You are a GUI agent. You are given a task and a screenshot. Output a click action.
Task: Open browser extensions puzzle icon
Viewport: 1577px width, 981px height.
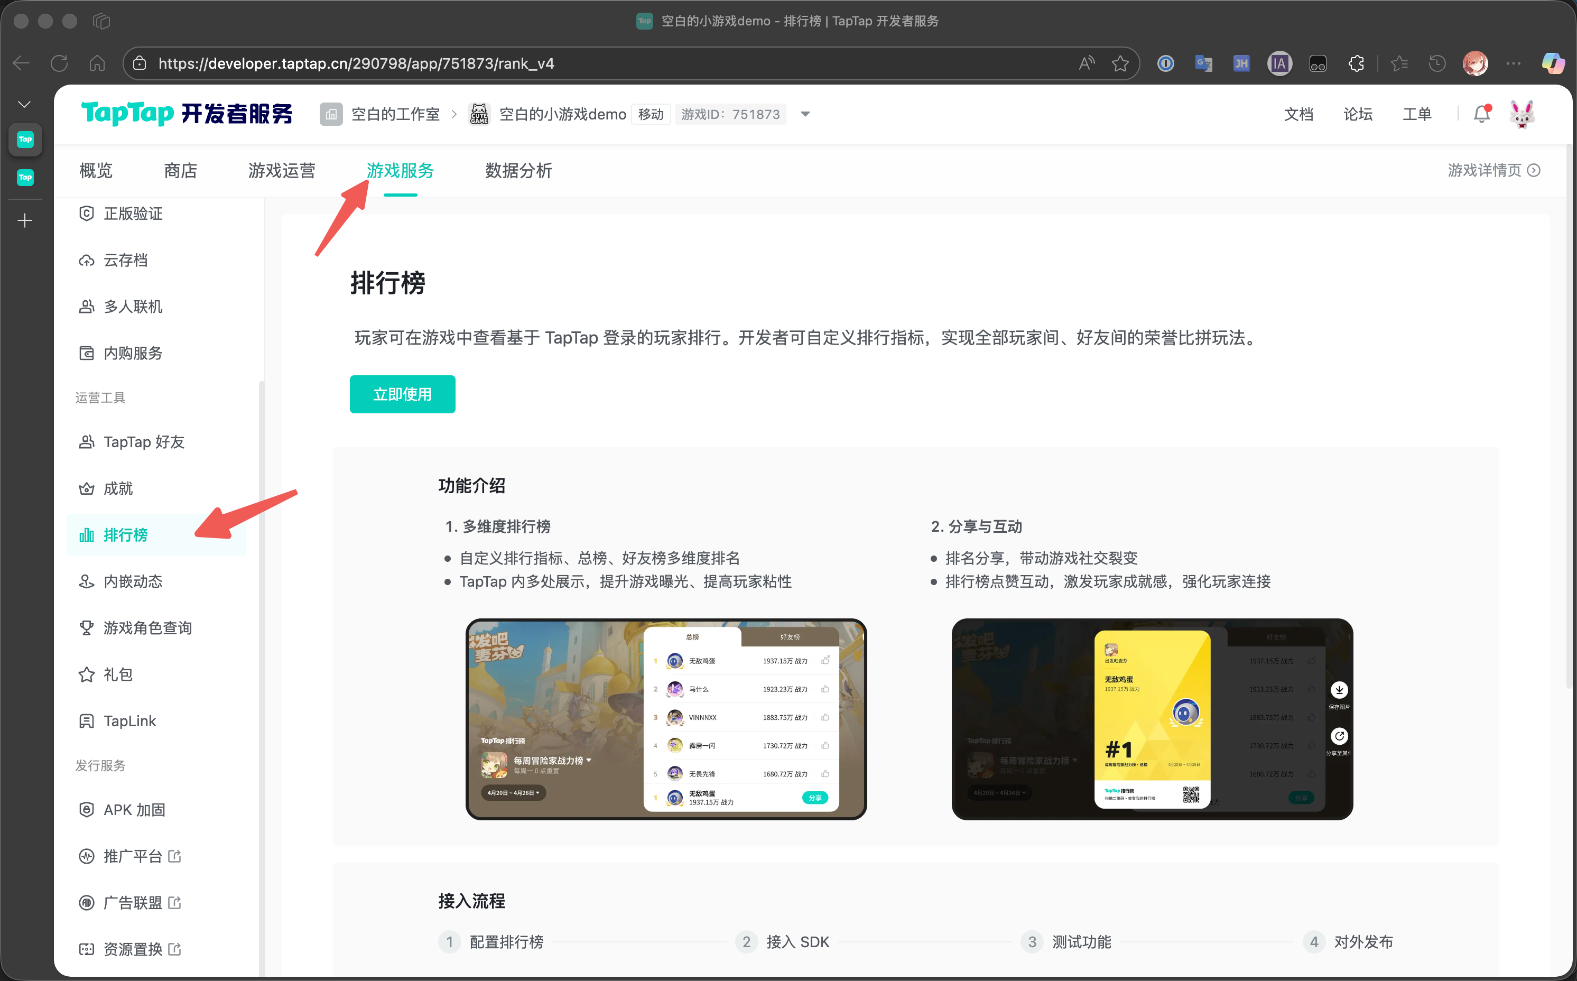1356,63
